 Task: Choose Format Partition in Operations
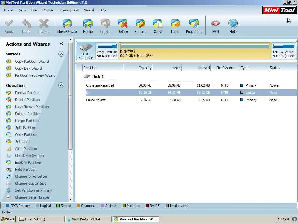tap(28, 93)
